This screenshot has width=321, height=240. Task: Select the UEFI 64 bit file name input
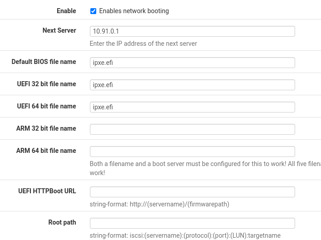(x=192, y=107)
